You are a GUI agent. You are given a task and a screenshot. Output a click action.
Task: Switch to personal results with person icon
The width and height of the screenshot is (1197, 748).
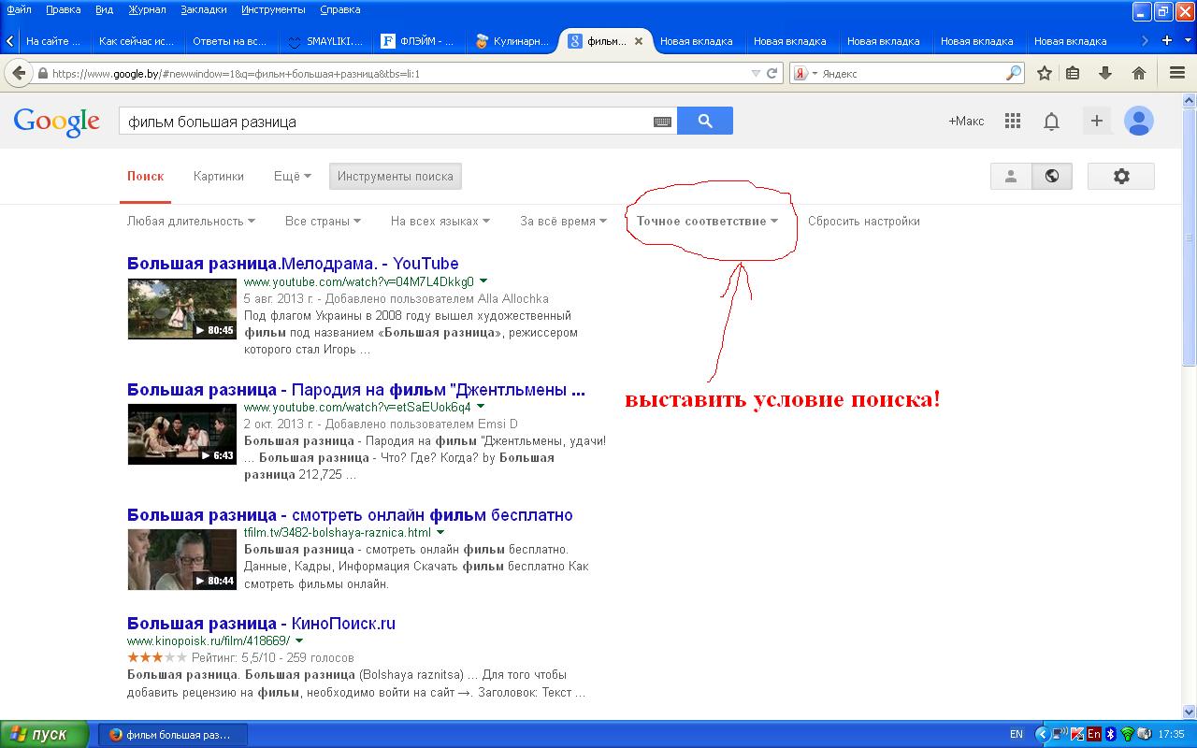click(1011, 176)
